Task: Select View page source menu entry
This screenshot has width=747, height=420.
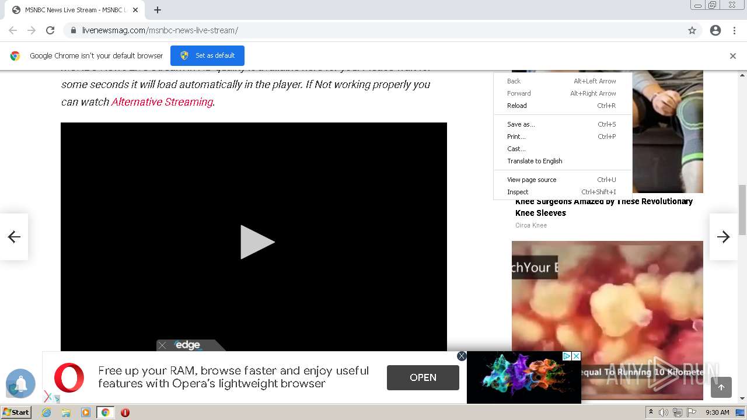Action: click(x=563, y=180)
